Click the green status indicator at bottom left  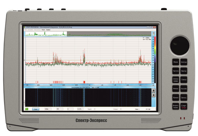pyautogui.click(x=27, y=109)
